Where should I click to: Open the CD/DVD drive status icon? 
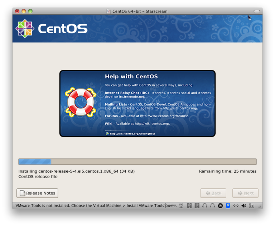coord(221,206)
